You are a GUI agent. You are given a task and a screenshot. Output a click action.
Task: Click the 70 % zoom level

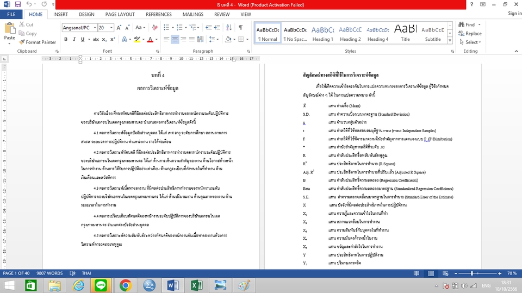pyautogui.click(x=512, y=273)
